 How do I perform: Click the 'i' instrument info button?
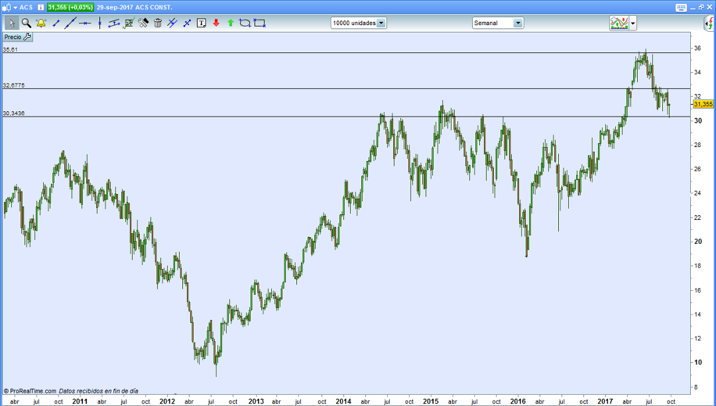[40, 6]
